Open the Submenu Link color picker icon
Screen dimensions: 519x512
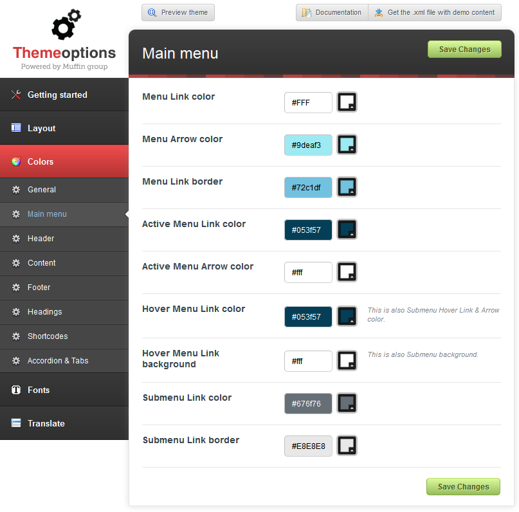(347, 403)
